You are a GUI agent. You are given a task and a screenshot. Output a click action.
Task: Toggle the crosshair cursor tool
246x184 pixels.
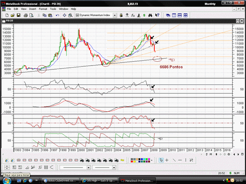[167, 160]
